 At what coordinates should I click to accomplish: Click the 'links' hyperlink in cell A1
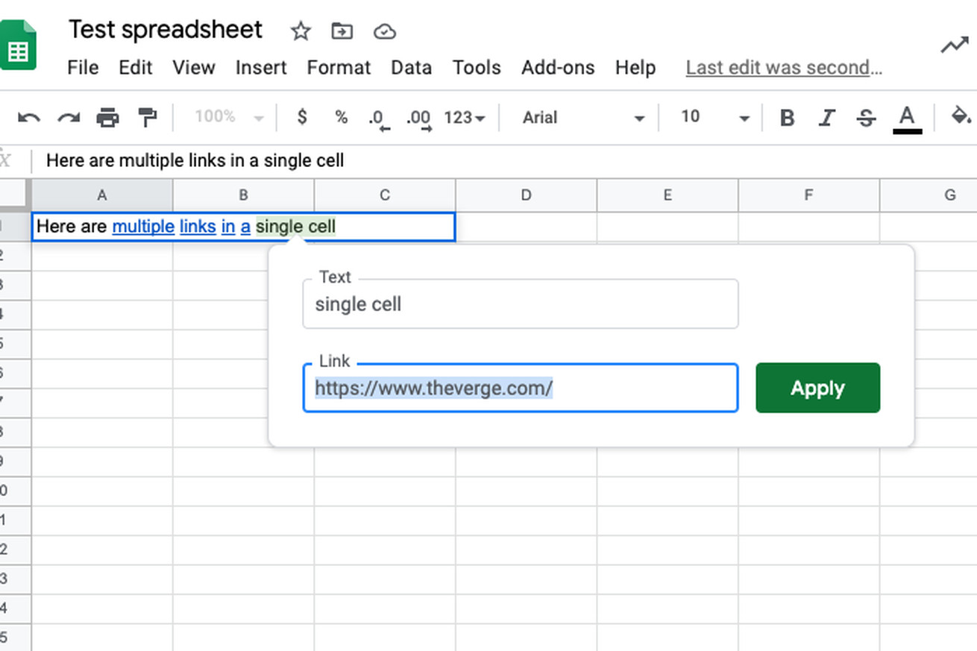[x=198, y=227]
